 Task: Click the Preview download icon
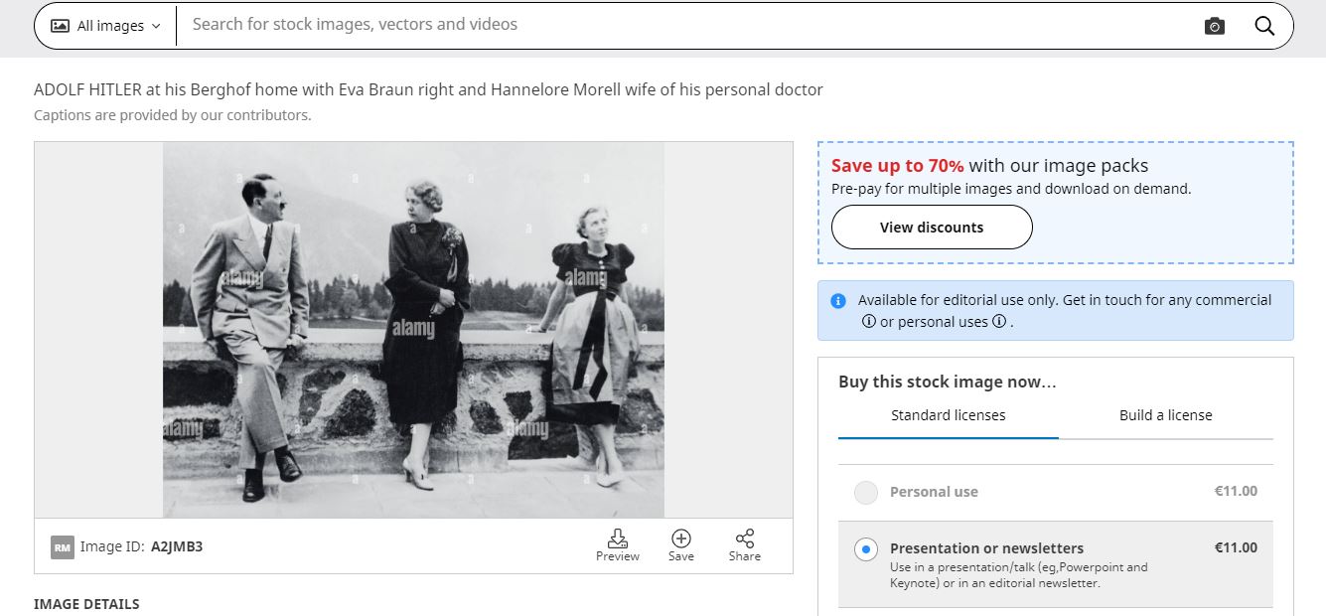point(618,539)
